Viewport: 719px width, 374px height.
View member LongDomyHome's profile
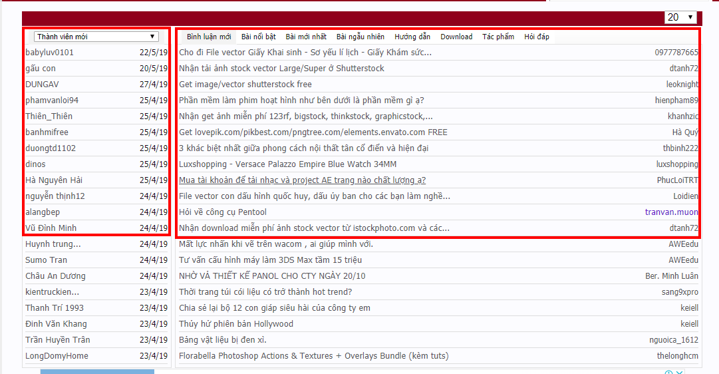57,356
